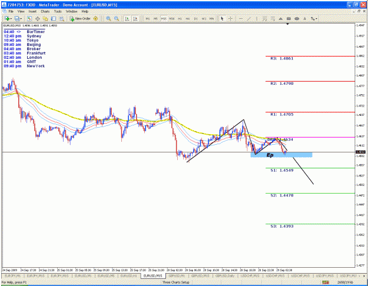Switch the chart to M1 timeframe

(147, 18)
